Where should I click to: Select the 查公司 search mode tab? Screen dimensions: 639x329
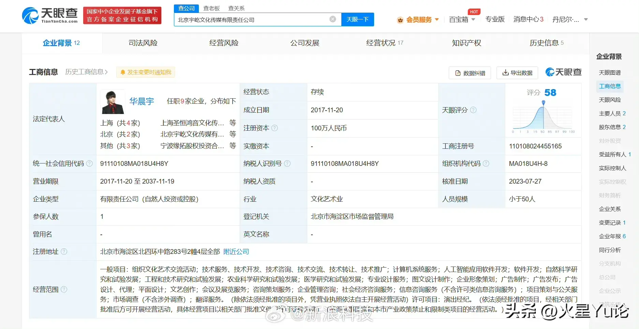pos(187,8)
